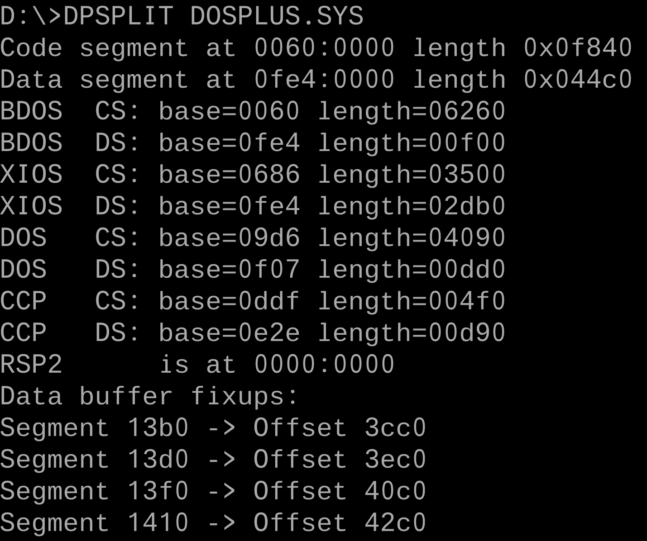Image resolution: width=647 pixels, height=541 pixels.
Task: Click the DOS CS base=09d6 value
Action: [229, 238]
